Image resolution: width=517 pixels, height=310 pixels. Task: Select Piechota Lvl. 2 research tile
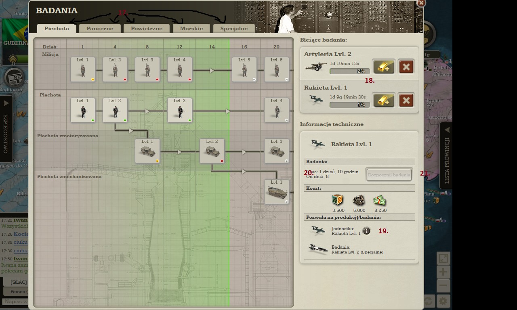click(115, 110)
